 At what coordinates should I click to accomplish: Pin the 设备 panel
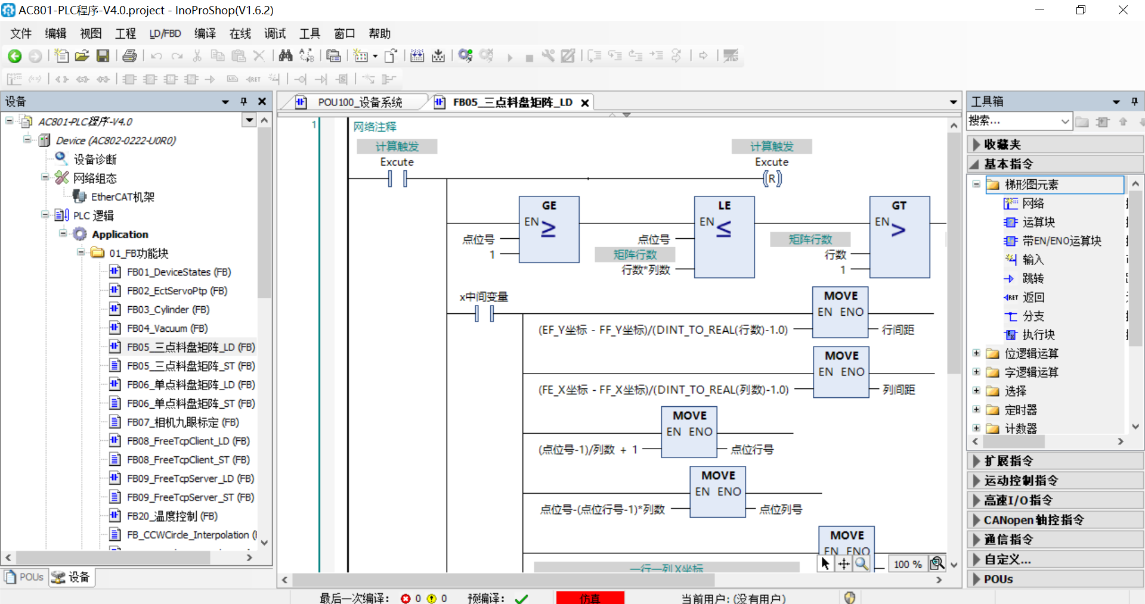tap(243, 101)
